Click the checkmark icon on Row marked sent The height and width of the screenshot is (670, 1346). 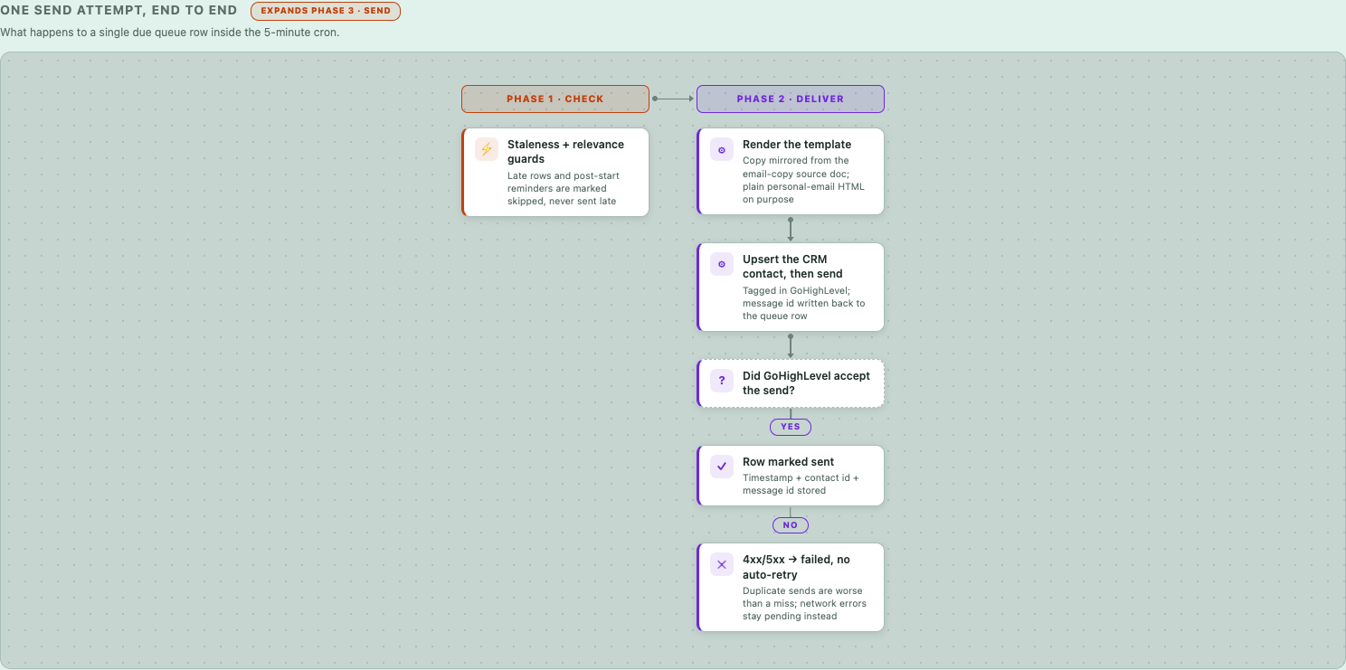click(722, 467)
